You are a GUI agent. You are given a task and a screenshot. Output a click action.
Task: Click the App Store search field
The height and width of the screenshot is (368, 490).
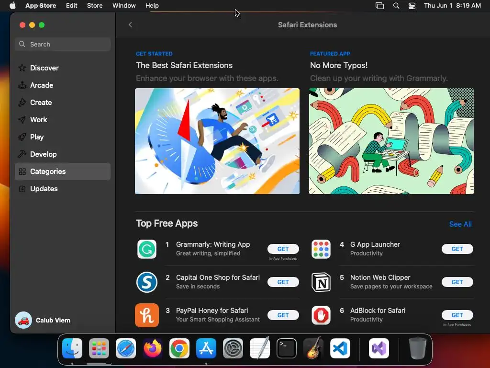pos(63,44)
